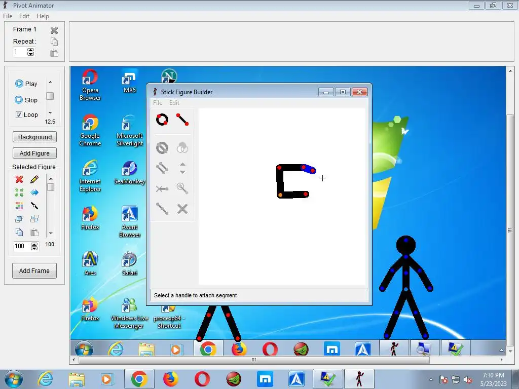519x389 pixels.
Task: Click Google Chrome in the Windows taskbar
Action: click(x=139, y=379)
